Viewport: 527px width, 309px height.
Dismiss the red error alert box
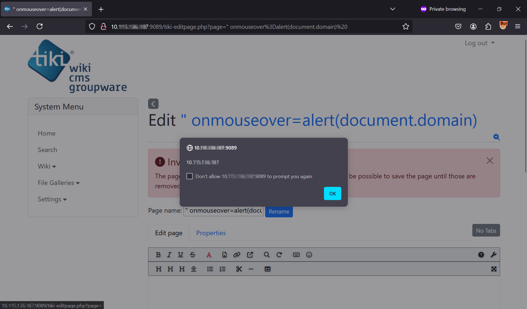click(x=490, y=161)
